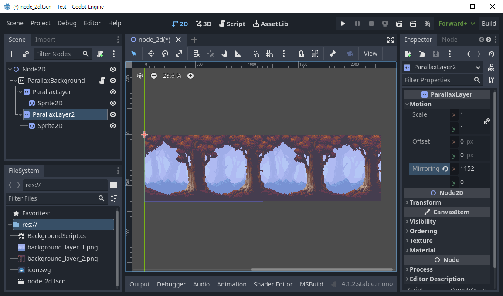Open ParallaxLayer2 object selector dropdown

coord(443,67)
